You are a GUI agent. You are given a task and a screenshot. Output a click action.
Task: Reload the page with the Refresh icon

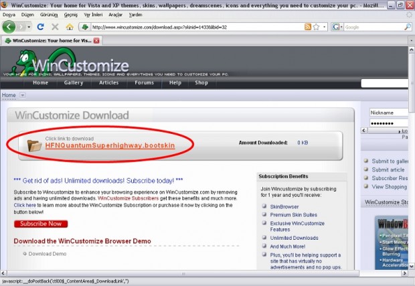click(40, 27)
